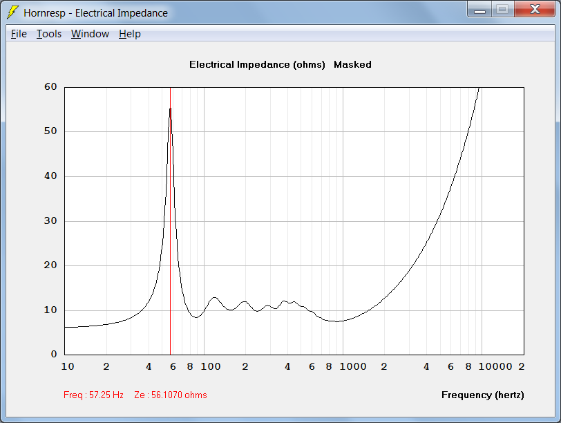Screen dimensions: 561x423
Task: Click the 60 value on vertical axis
Action: coord(50,86)
